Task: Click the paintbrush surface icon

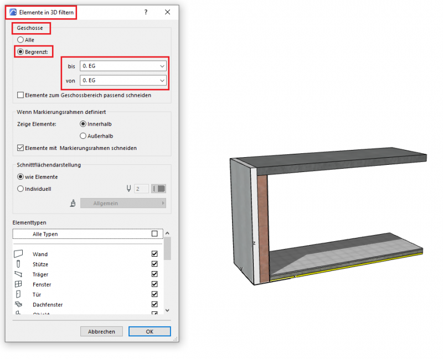Action: 73,204
